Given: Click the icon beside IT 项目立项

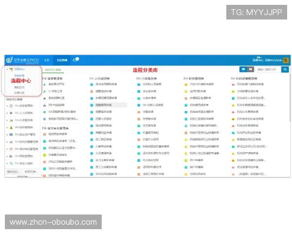Looking at the screenshot, I should pyautogui.click(x=44, y=92).
